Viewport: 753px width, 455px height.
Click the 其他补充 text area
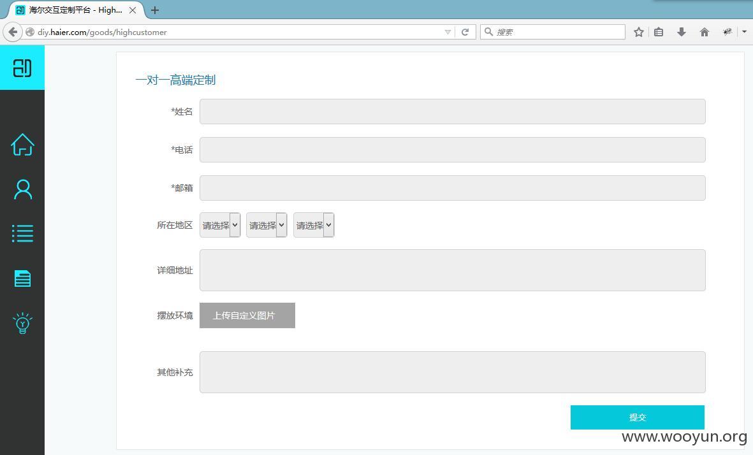(453, 372)
